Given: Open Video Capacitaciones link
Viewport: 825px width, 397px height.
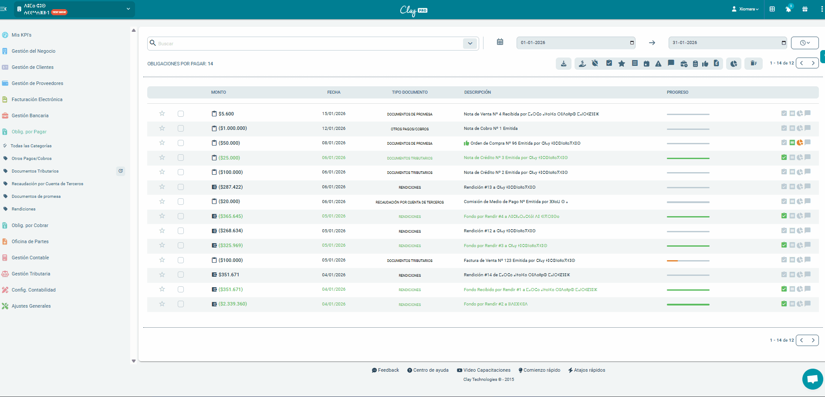Looking at the screenshot, I should [x=484, y=370].
